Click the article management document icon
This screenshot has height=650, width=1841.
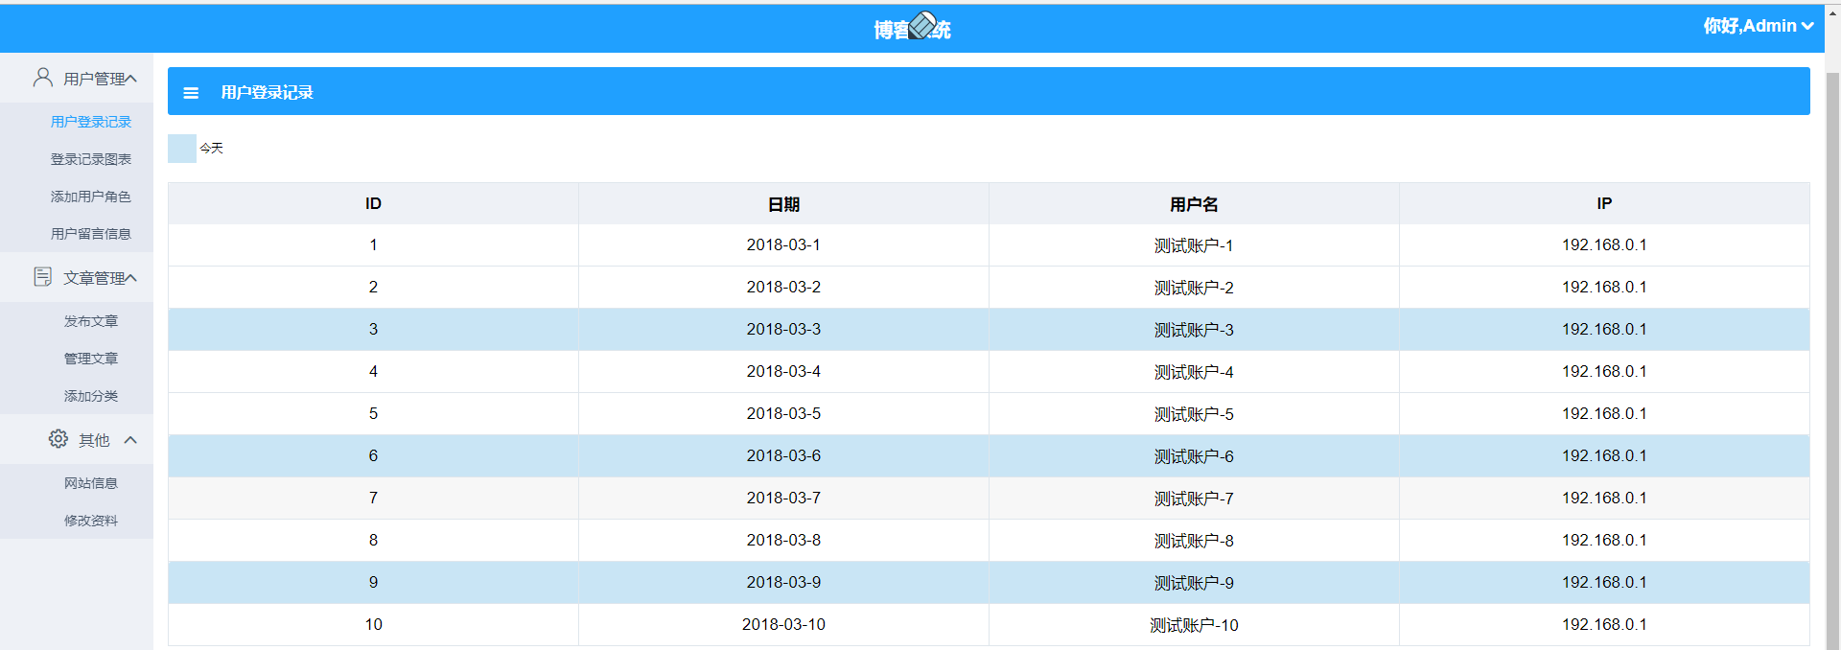(x=43, y=277)
